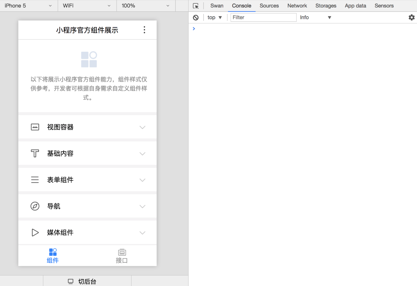Viewport: 417px width, 286px height.
Task: Select the 导航 compass icon
Action: click(x=35, y=206)
